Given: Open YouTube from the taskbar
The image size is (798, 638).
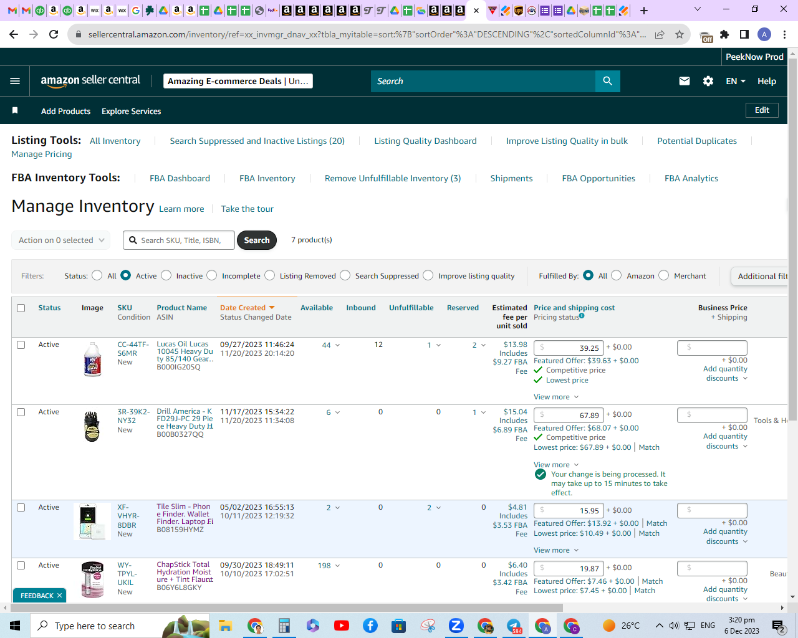Looking at the screenshot, I should [x=341, y=626].
